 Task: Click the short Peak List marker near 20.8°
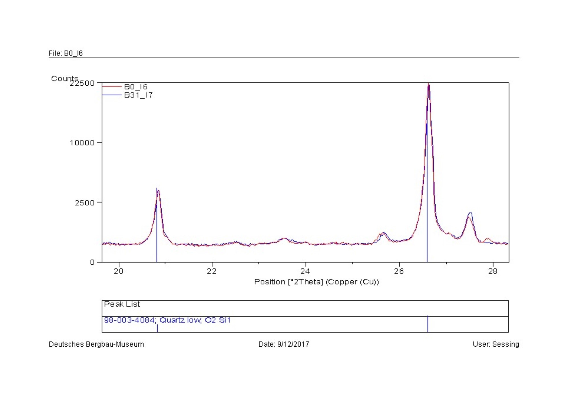[x=157, y=328]
